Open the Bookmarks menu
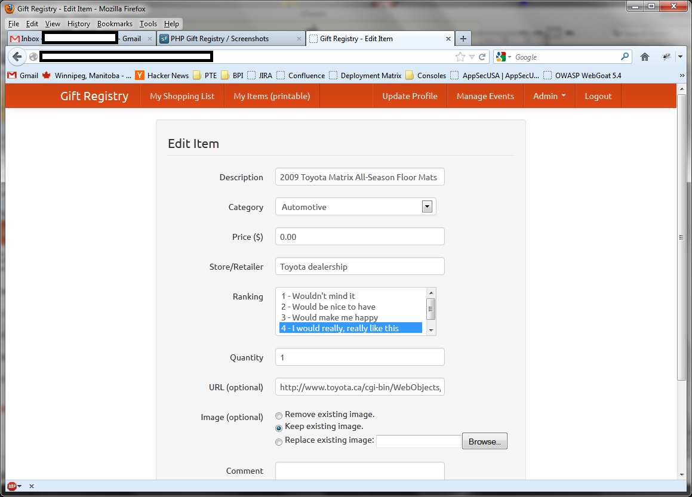692x497 pixels. point(115,24)
